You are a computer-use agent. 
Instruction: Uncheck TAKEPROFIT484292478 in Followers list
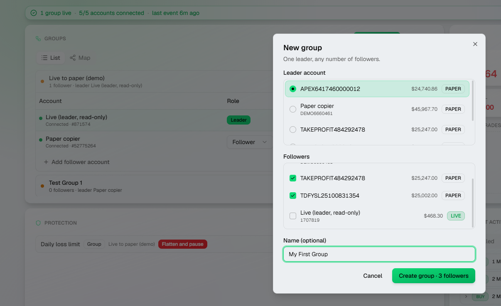(293, 178)
